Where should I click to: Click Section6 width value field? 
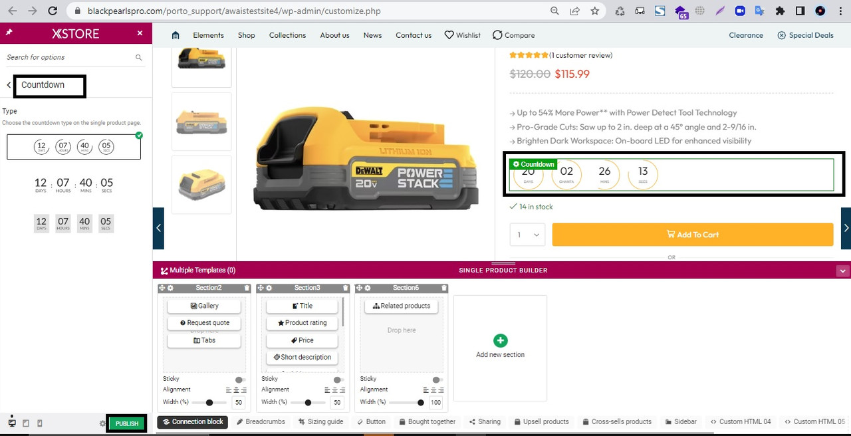[x=436, y=403]
